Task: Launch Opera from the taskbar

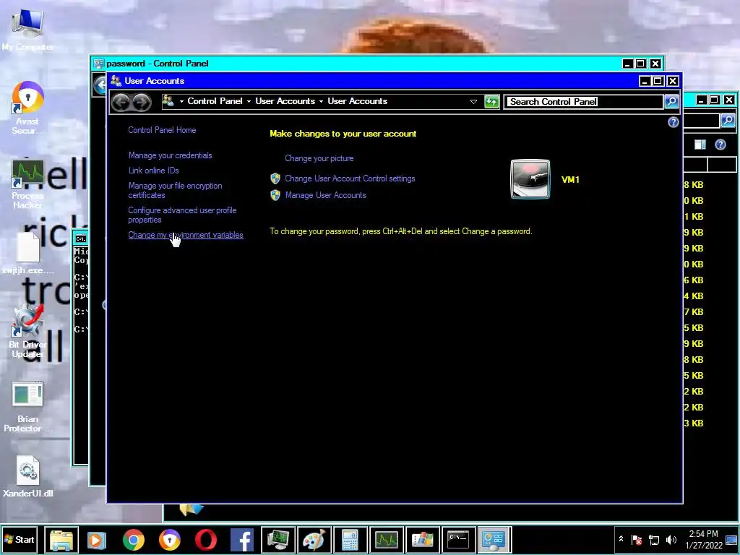Action: coord(206,539)
